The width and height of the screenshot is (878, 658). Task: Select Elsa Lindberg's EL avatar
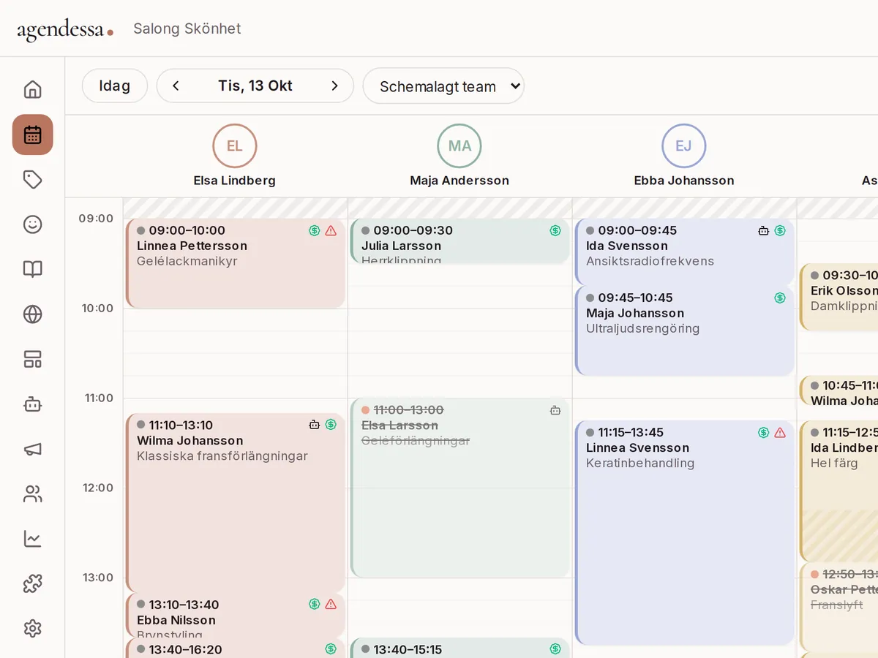(x=235, y=145)
